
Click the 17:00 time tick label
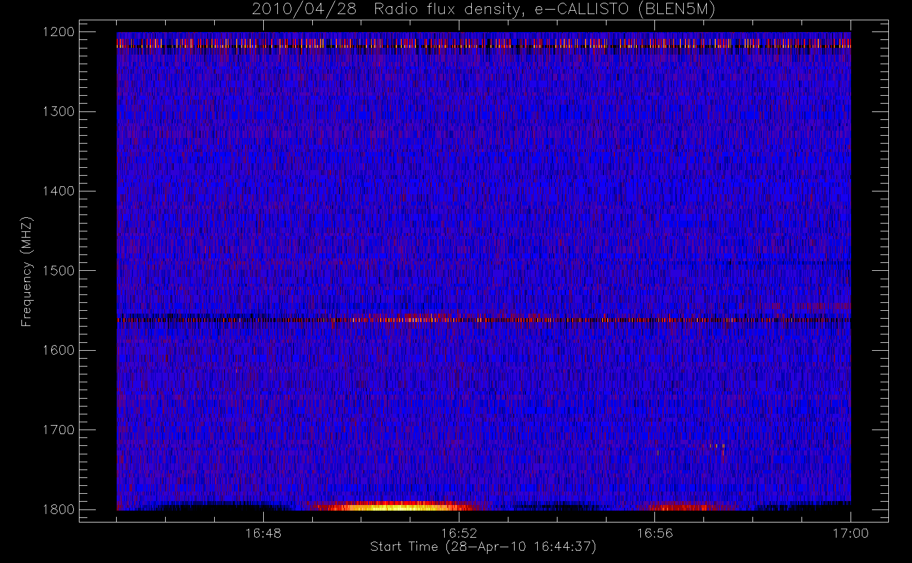(851, 533)
